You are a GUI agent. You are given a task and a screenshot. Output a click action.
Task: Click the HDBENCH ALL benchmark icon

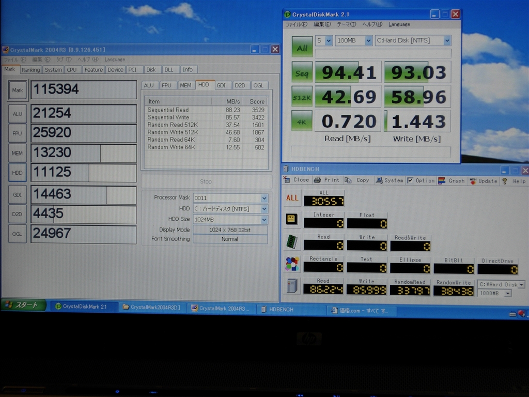(292, 198)
